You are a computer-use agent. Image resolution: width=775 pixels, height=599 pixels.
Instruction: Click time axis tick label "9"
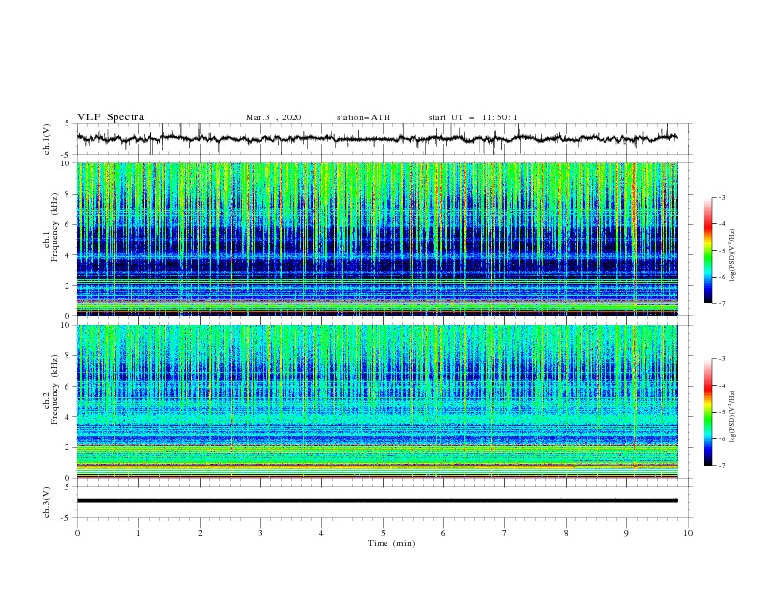click(626, 533)
